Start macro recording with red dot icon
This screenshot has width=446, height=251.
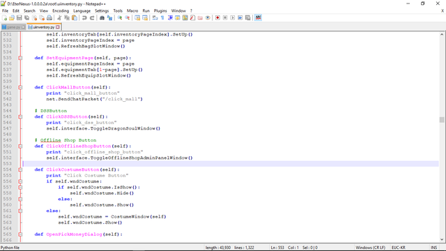(x=217, y=17)
